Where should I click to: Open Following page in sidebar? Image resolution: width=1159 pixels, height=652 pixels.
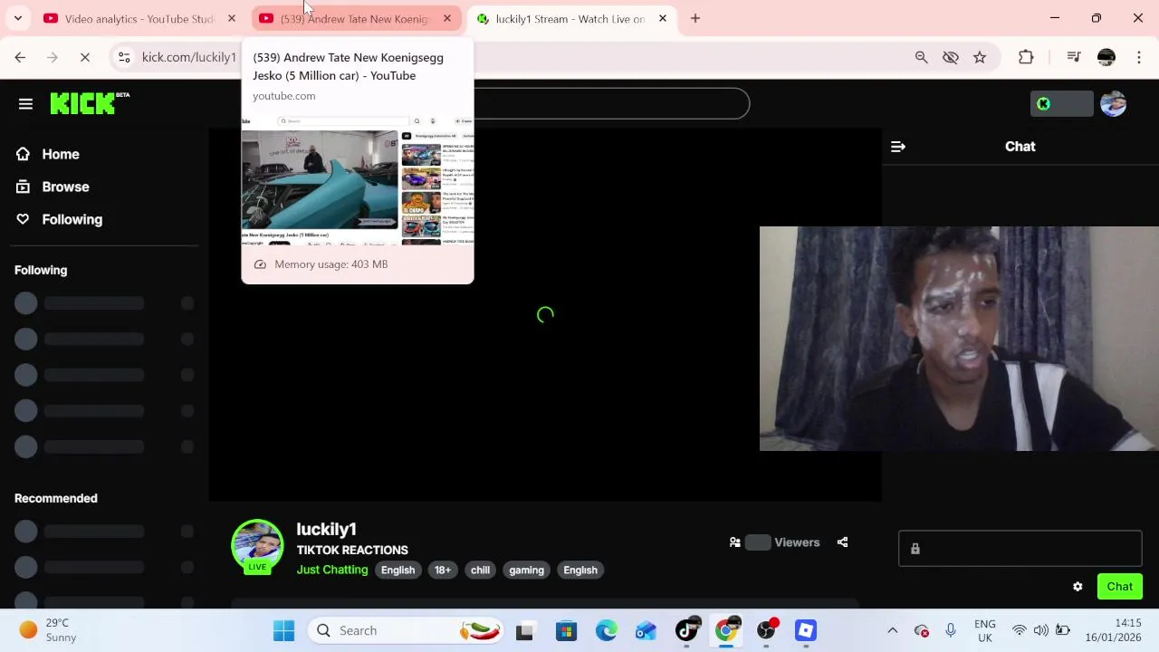72,219
